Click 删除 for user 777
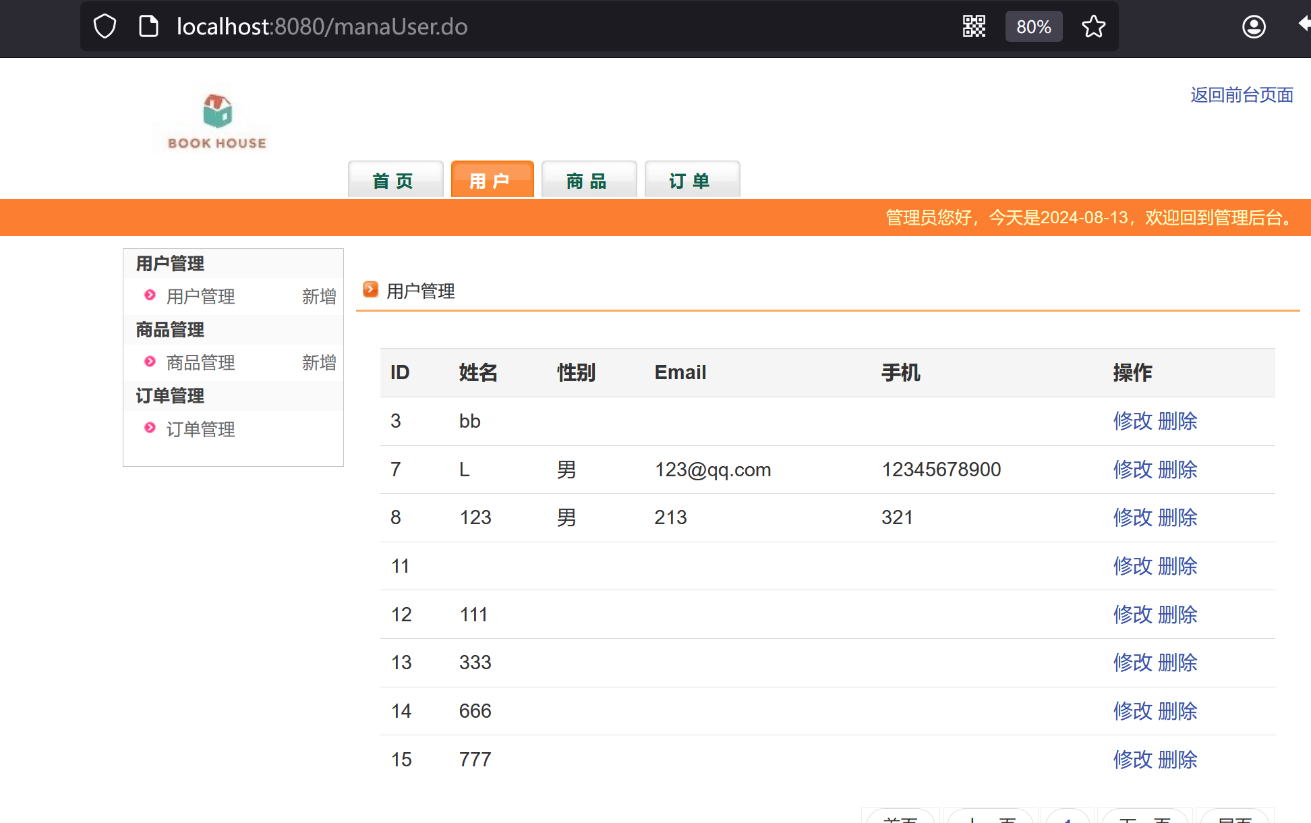The image size is (1311, 823). click(x=1177, y=760)
